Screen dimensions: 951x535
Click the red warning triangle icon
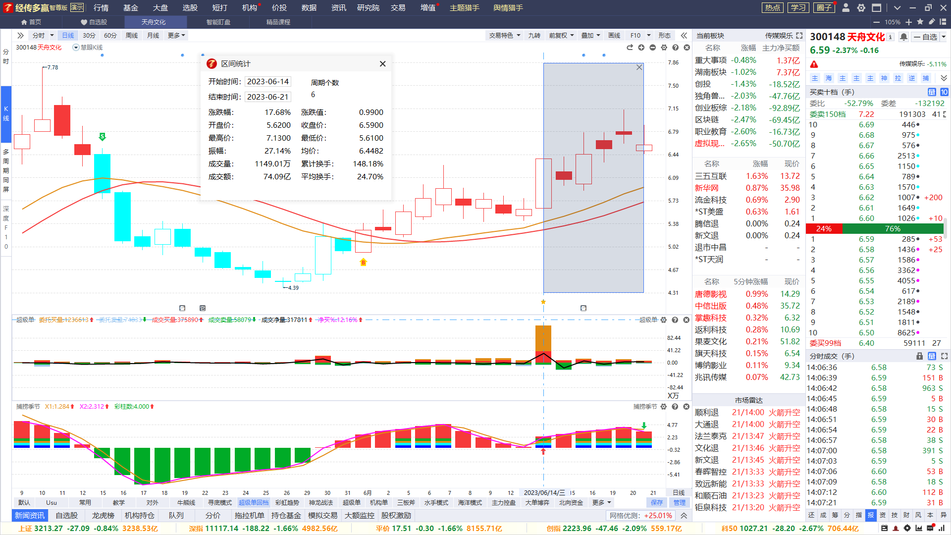click(814, 64)
